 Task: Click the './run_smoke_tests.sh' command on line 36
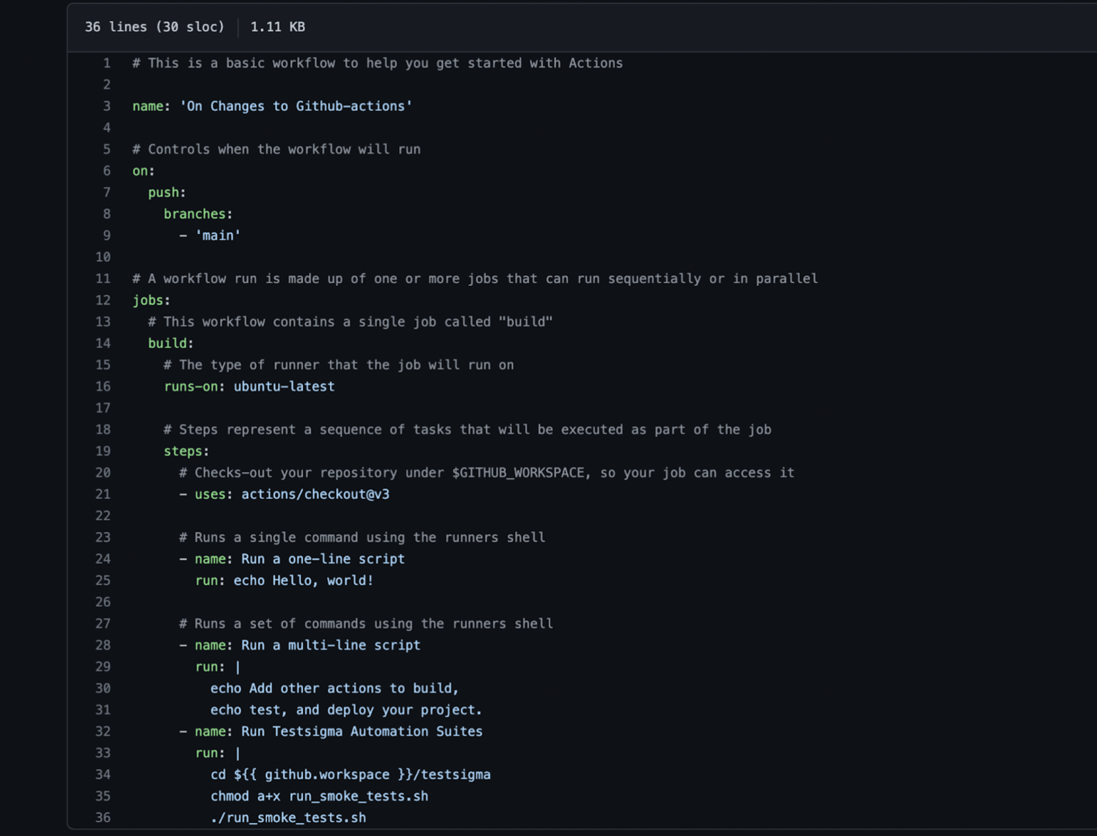tap(289, 817)
